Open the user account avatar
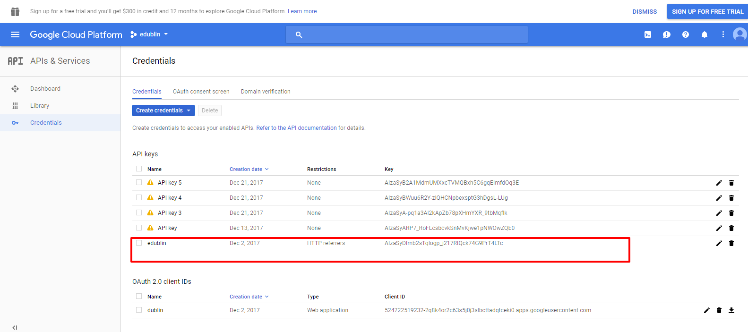748x332 pixels. tap(740, 34)
